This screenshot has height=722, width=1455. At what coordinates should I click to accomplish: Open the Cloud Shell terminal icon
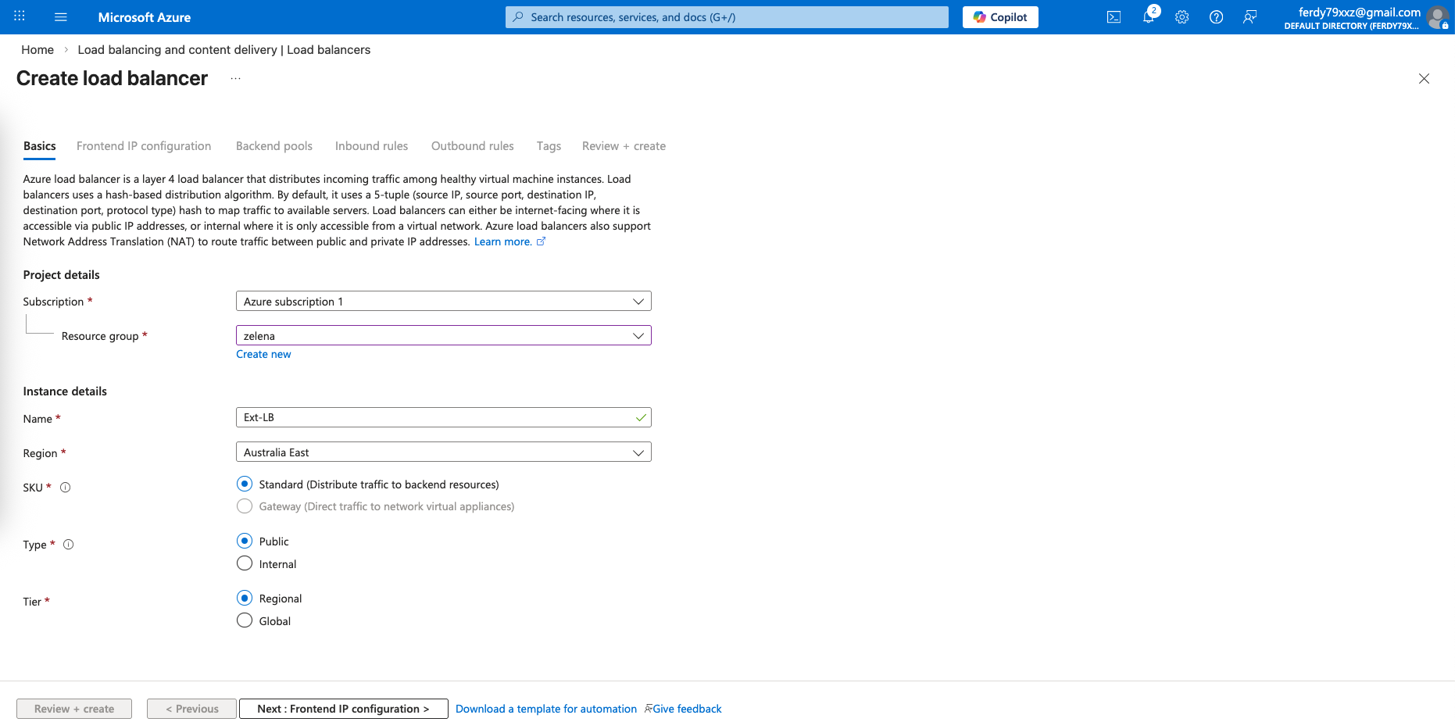coord(1114,17)
